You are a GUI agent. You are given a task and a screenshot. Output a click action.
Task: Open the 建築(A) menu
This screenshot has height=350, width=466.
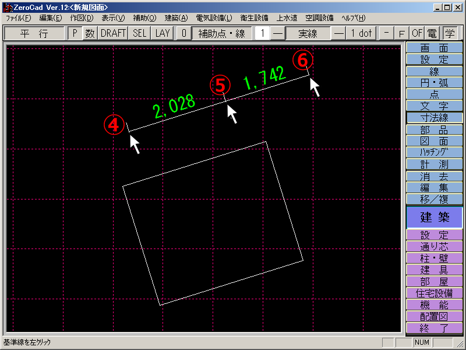pos(176,18)
